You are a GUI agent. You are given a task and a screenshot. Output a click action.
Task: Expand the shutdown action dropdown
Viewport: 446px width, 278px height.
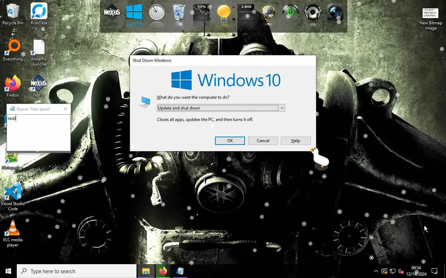(282, 108)
